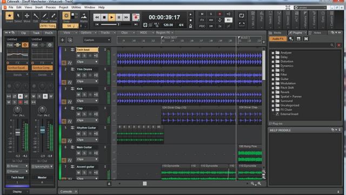Select External Insert in plugin list
This screenshot has width=346, height=195.
tap(289, 114)
